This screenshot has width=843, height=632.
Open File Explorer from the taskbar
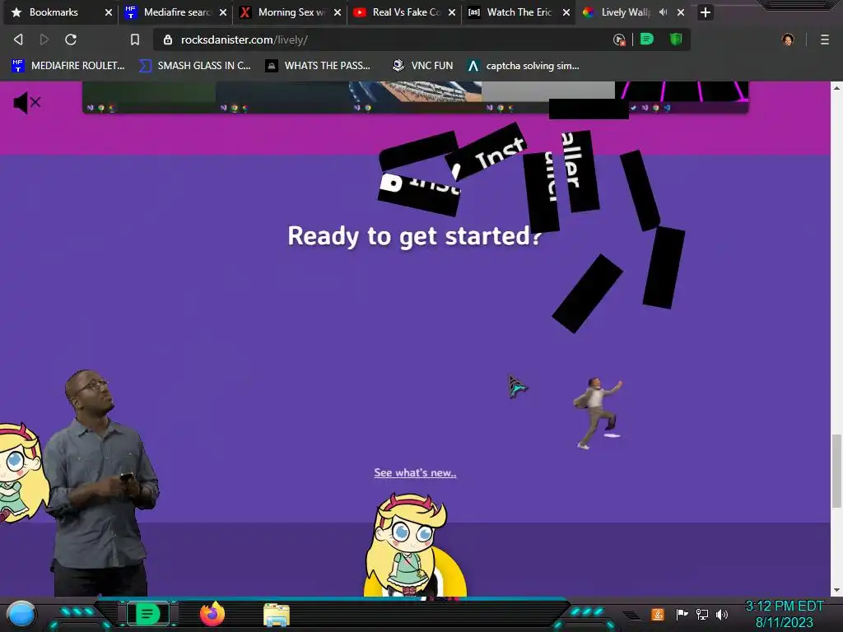277,615
